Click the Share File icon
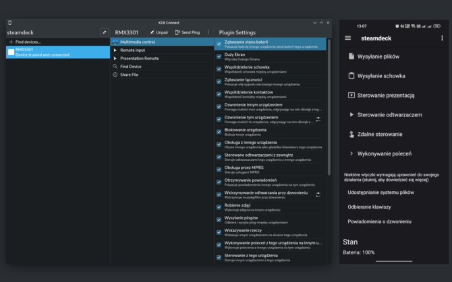452x282 pixels. pyautogui.click(x=115, y=75)
